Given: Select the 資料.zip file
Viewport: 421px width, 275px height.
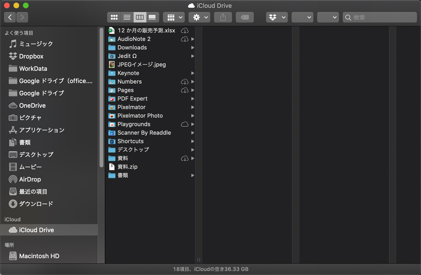Looking at the screenshot, I should click(x=127, y=166).
